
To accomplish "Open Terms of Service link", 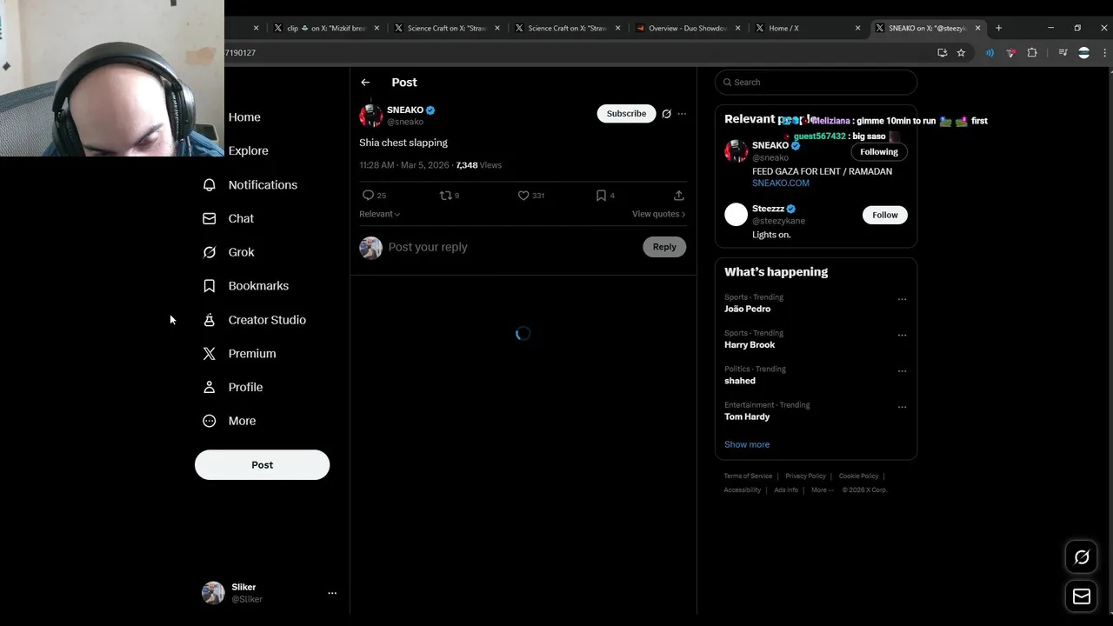I will click(x=748, y=476).
